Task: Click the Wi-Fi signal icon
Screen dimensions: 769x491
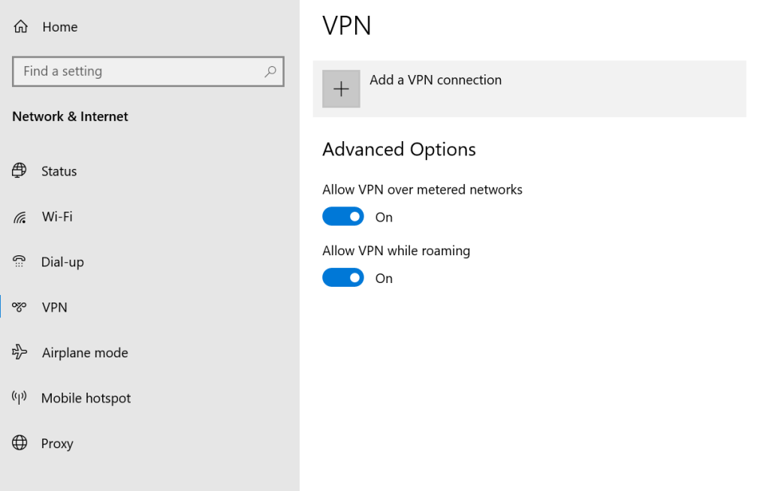Action: 20,218
